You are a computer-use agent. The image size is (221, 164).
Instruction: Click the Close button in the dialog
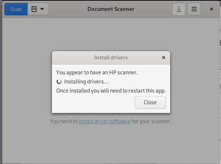point(150,102)
